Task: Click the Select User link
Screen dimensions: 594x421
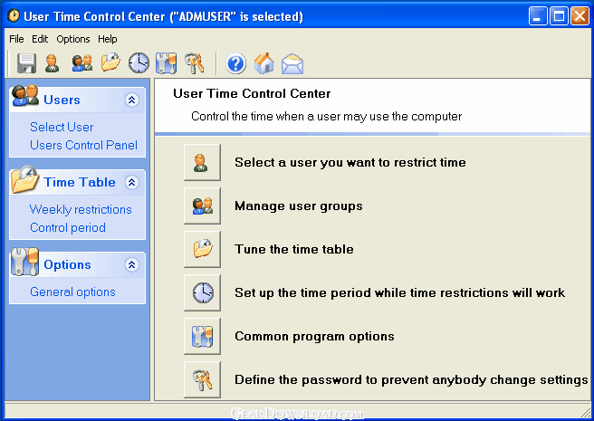Action: tap(62, 127)
